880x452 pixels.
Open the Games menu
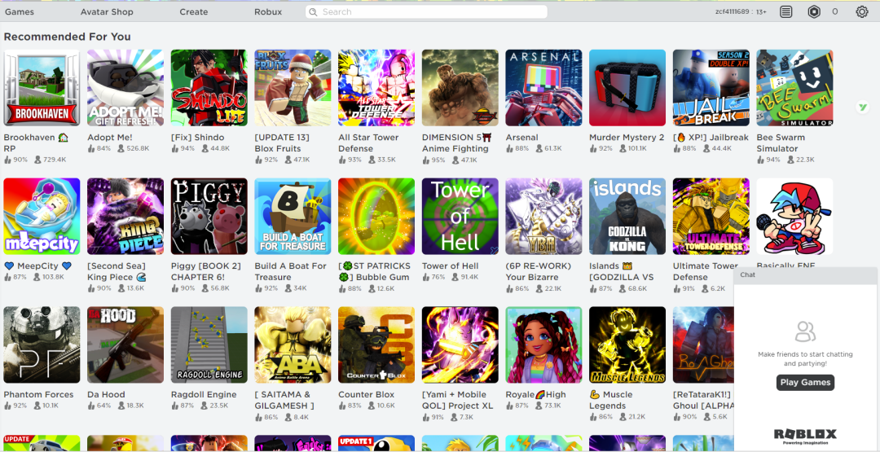tap(19, 11)
